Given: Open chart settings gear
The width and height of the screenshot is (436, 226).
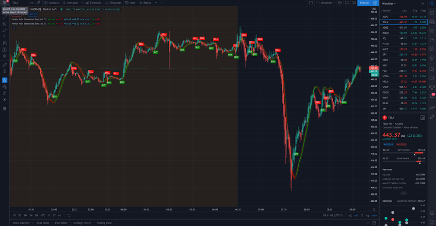Looking at the screenshot, I should [340, 3].
